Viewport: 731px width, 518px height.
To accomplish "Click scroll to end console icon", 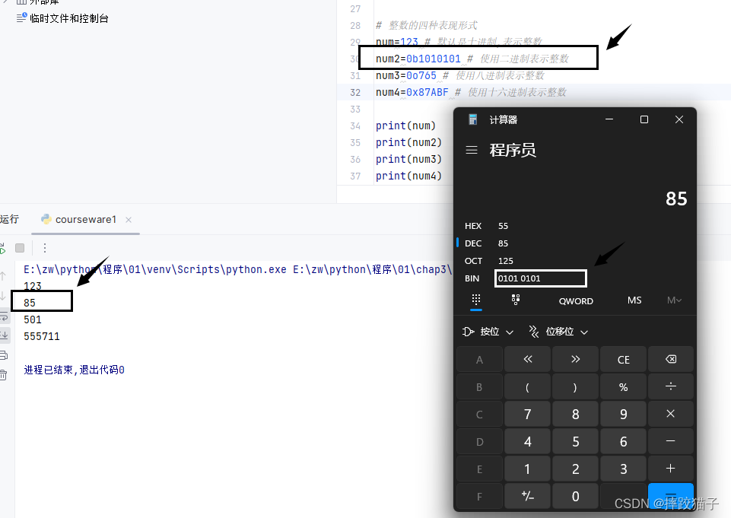I will coord(4,334).
